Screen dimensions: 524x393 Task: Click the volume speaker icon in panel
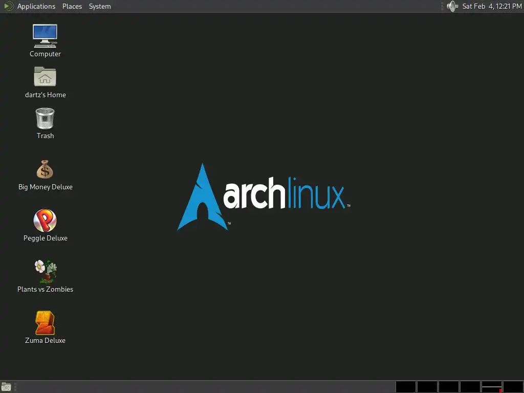click(452, 6)
